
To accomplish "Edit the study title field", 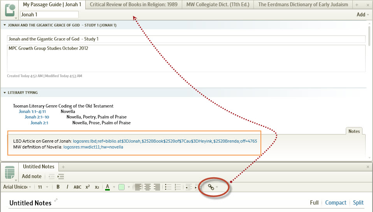I will pos(186,39).
